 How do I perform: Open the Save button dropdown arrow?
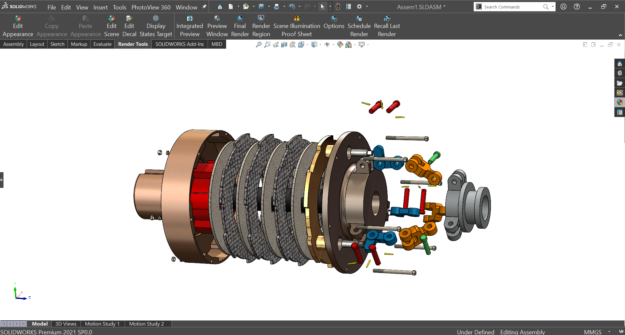tap(269, 6)
